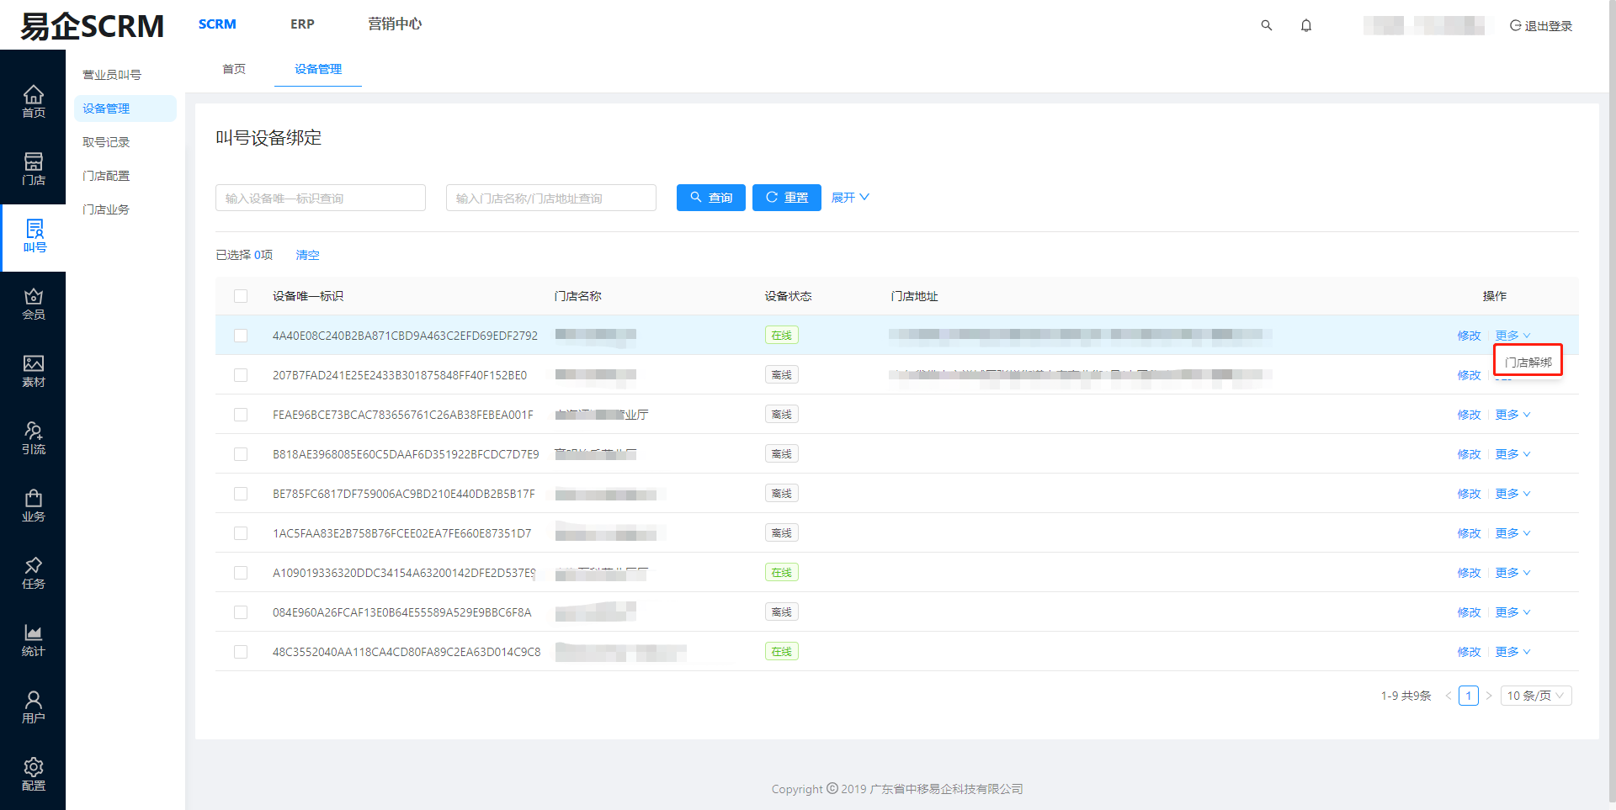Check the row for device 084E960A26FCAF13E0B64E55589A529E9BBC6F8A
1616x810 pixels.
[241, 612]
